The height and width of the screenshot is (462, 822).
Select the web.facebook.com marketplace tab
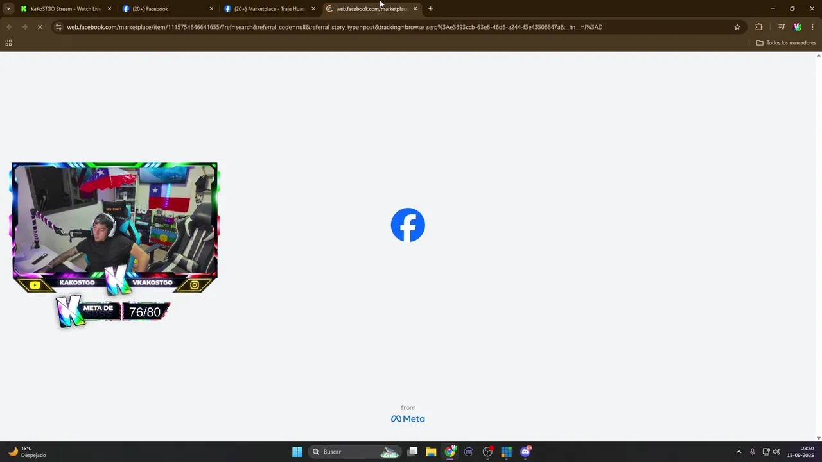tap(372, 9)
